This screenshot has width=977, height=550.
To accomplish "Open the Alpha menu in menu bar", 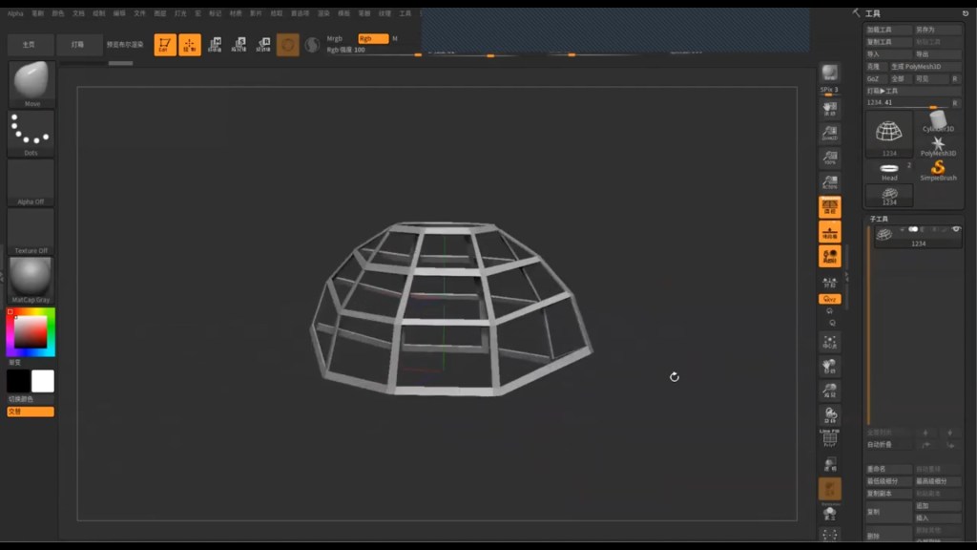I will click(15, 13).
